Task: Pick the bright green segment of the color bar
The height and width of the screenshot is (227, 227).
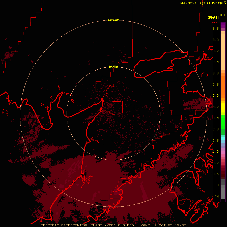Action: click(x=223, y=122)
